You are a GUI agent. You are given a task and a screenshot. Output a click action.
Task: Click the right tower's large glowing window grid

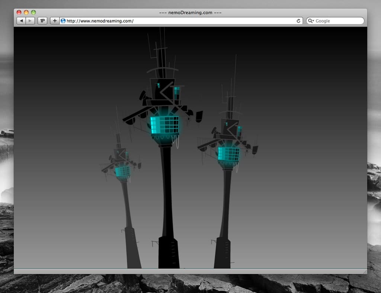[228, 154]
